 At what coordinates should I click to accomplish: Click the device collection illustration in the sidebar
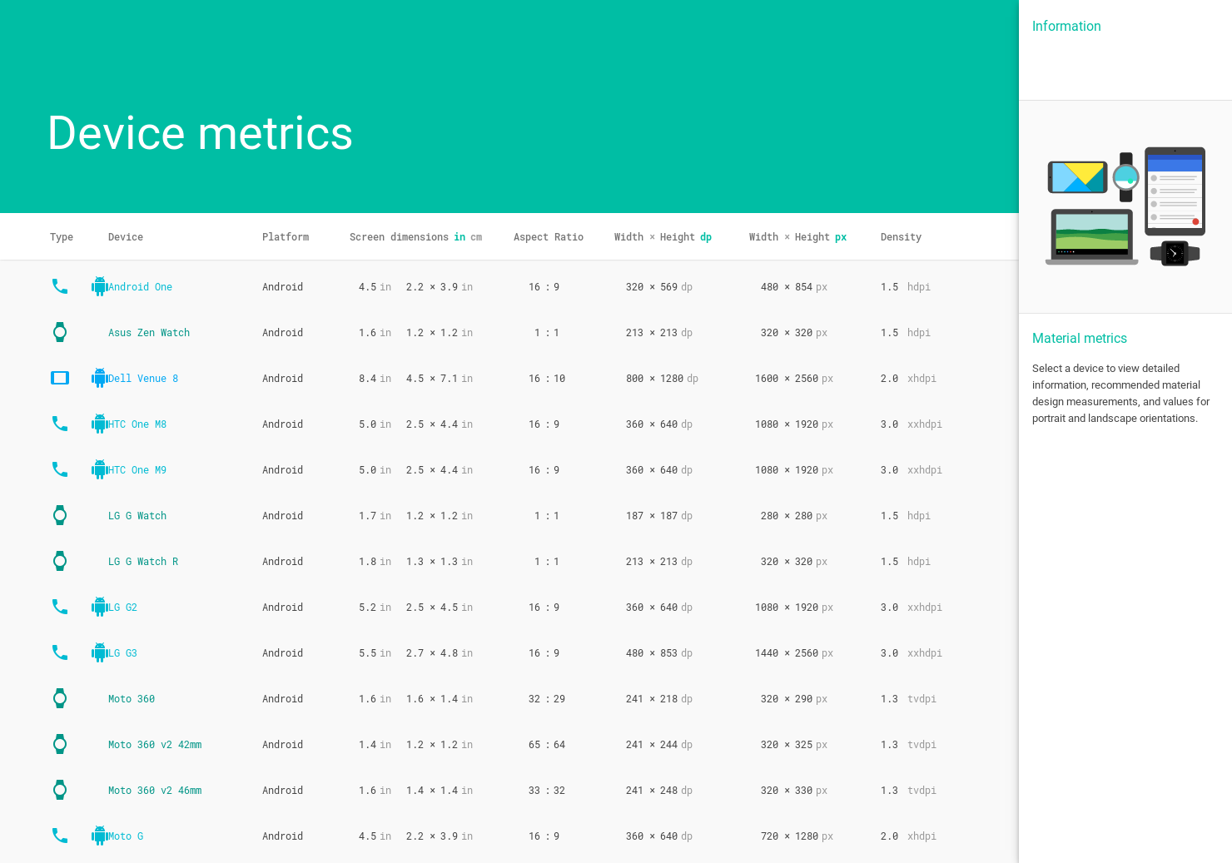[1124, 206]
